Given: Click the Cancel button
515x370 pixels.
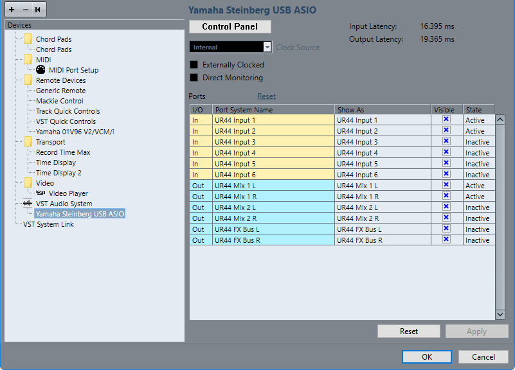Looking at the screenshot, I should 483,357.
